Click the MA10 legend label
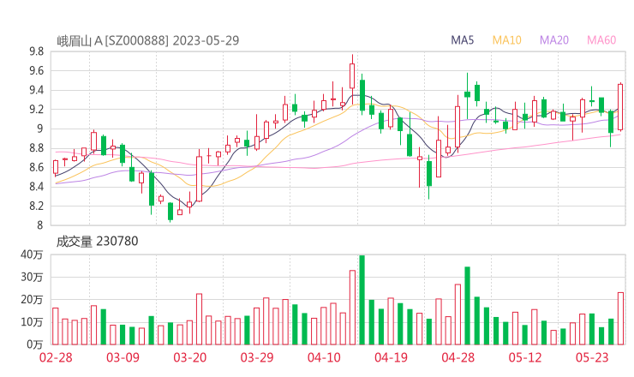 506,40
